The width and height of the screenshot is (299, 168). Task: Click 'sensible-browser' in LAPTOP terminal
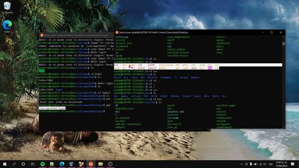pyautogui.click(x=178, y=52)
